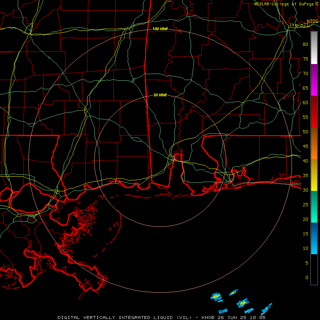Click the 20 value on the VIL scale
This screenshot has height=320, width=320.
pos(305,219)
